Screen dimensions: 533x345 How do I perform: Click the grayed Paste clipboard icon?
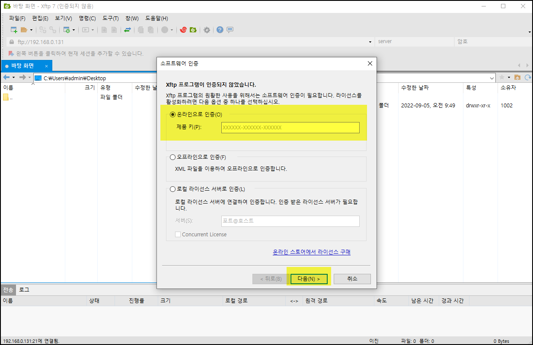point(150,30)
